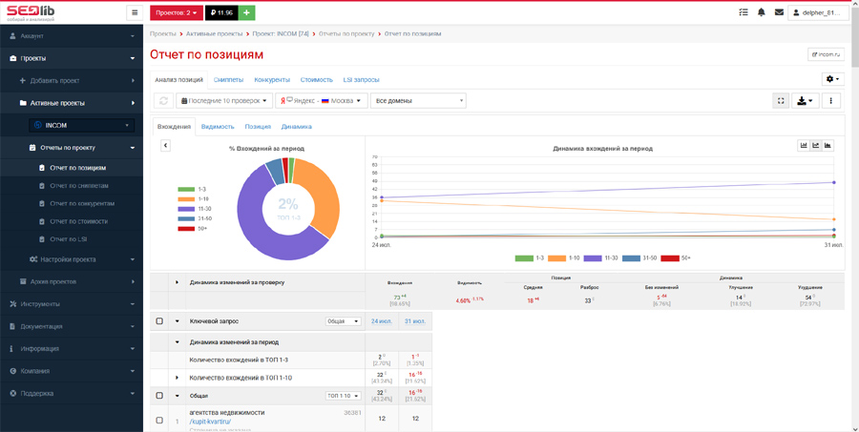Switch to the Позиция chart tab
Viewport: 859px width, 432px height.
pyautogui.click(x=258, y=127)
